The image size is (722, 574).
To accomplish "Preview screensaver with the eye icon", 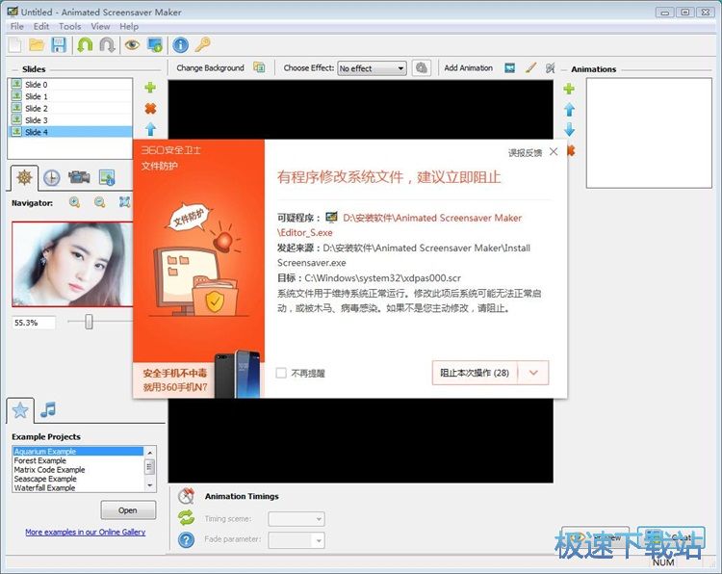I will (x=132, y=44).
